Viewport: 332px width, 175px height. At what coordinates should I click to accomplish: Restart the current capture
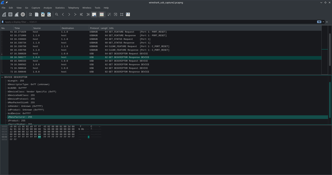tap(17, 14)
